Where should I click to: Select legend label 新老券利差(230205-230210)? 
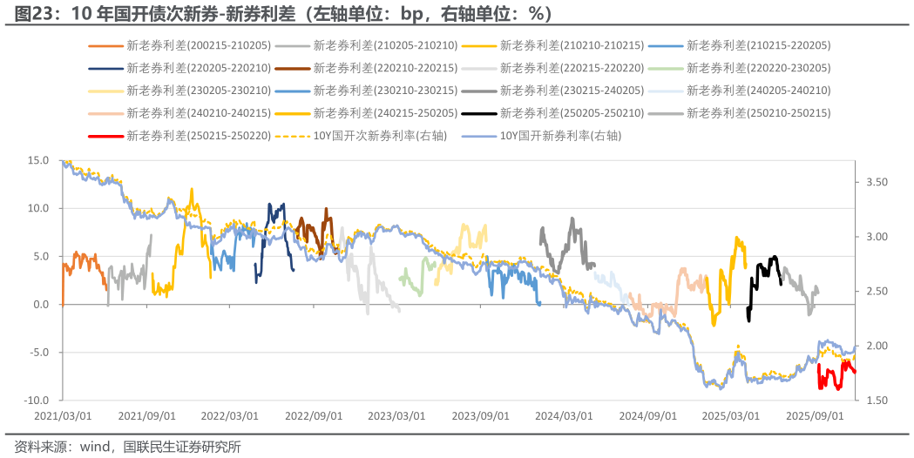tap(199, 91)
